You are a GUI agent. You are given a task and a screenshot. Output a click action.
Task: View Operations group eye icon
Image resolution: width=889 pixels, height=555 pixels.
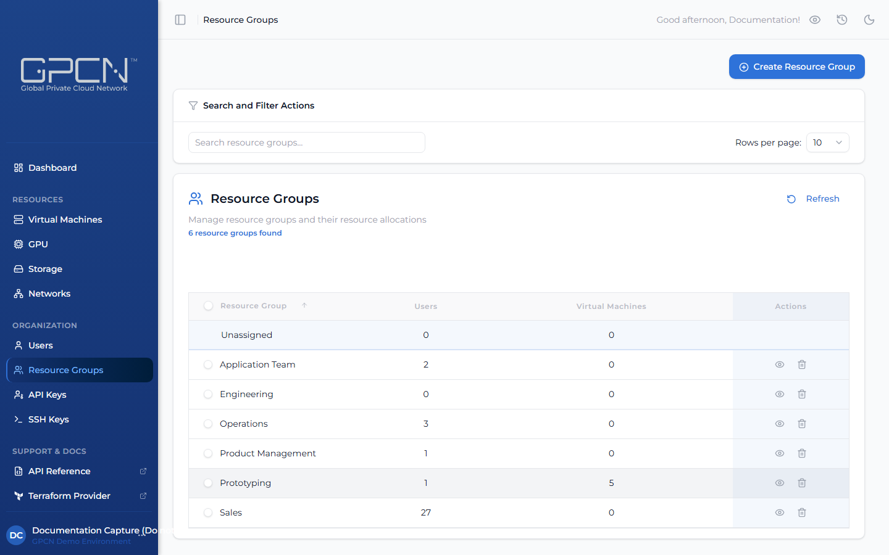pyautogui.click(x=780, y=424)
